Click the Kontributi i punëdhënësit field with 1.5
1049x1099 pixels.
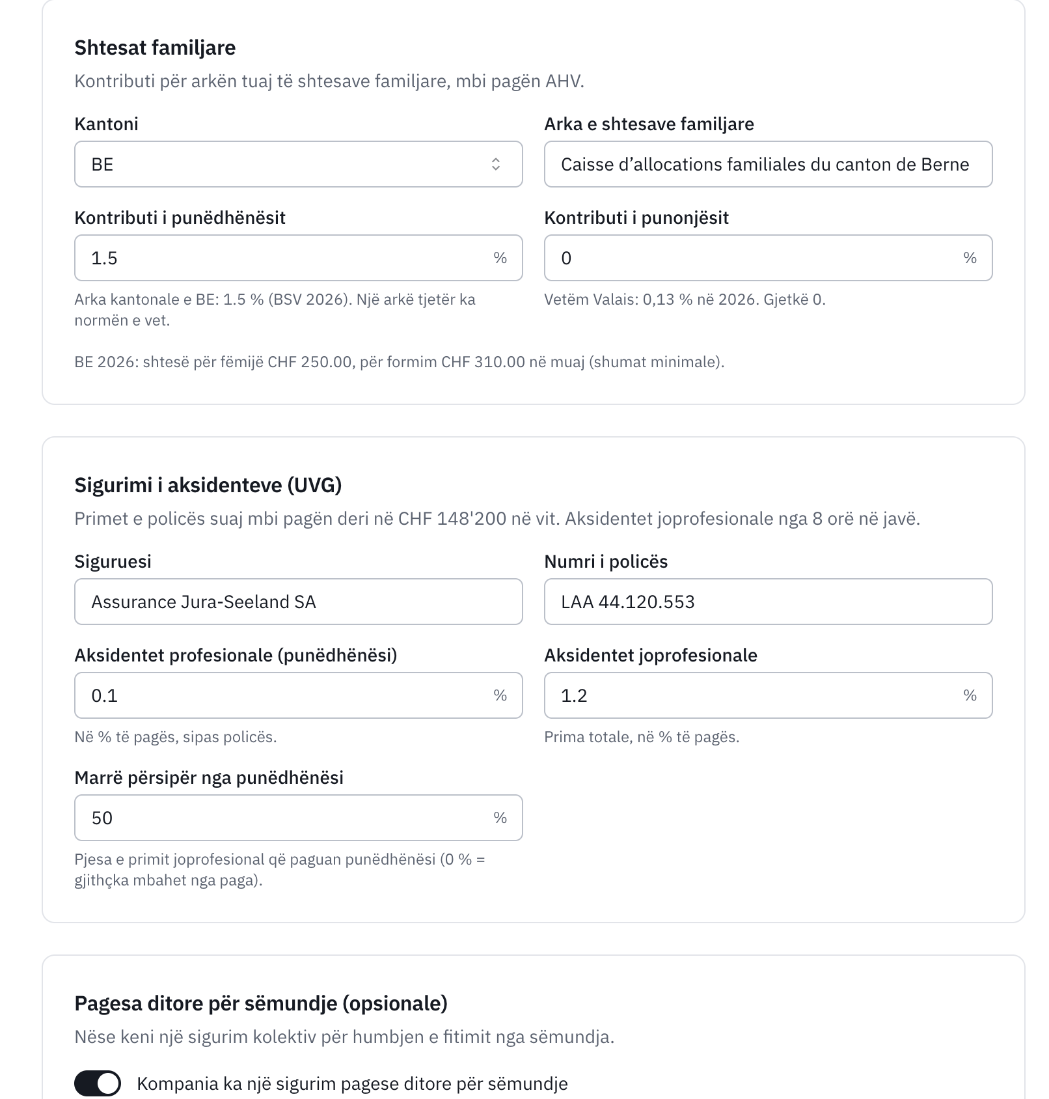pyautogui.click(x=298, y=258)
